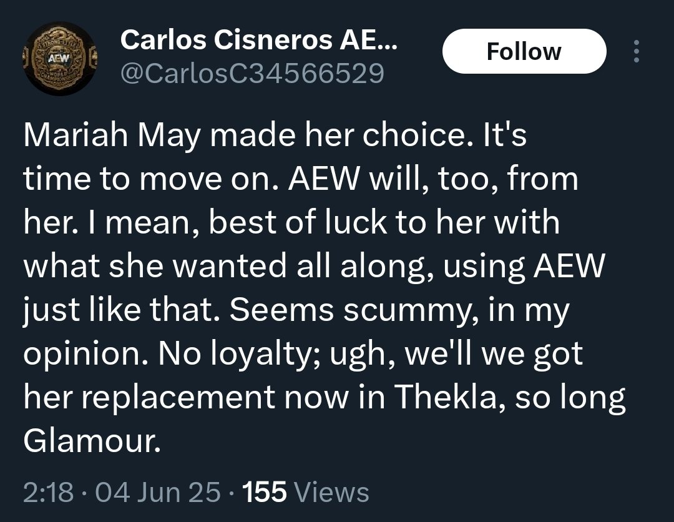Tap the line starting her replacement now
Screen dimensions: 674x522
324,398
